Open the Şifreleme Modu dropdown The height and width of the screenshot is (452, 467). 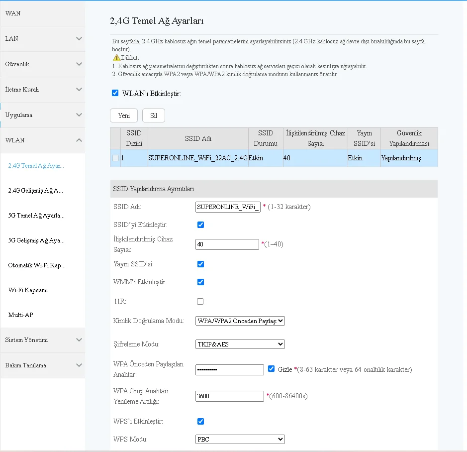pyautogui.click(x=240, y=344)
